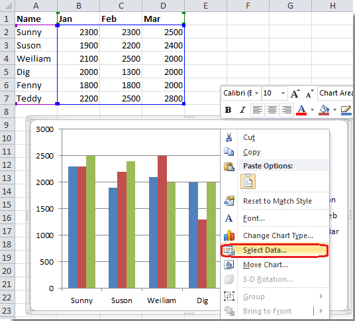Select row 1 header
The height and width of the screenshot is (321, 355).
pos(7,19)
